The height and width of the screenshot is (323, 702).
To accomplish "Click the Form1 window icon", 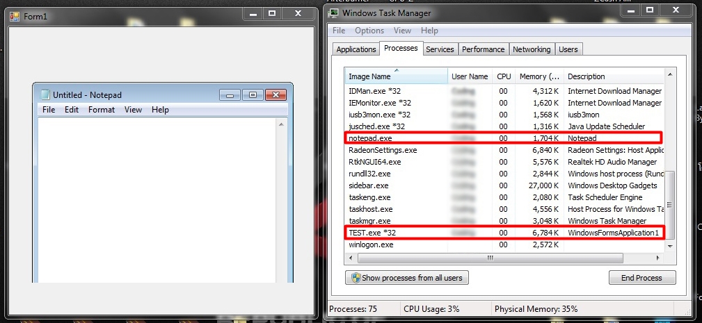I will (x=15, y=17).
